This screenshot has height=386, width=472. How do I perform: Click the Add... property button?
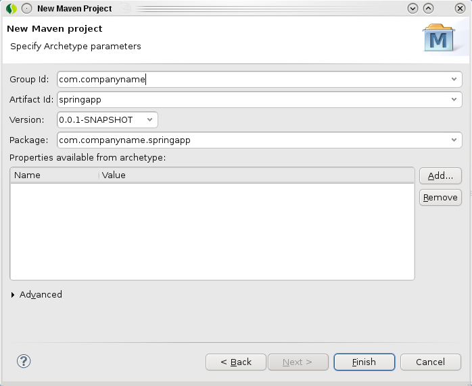(440, 175)
